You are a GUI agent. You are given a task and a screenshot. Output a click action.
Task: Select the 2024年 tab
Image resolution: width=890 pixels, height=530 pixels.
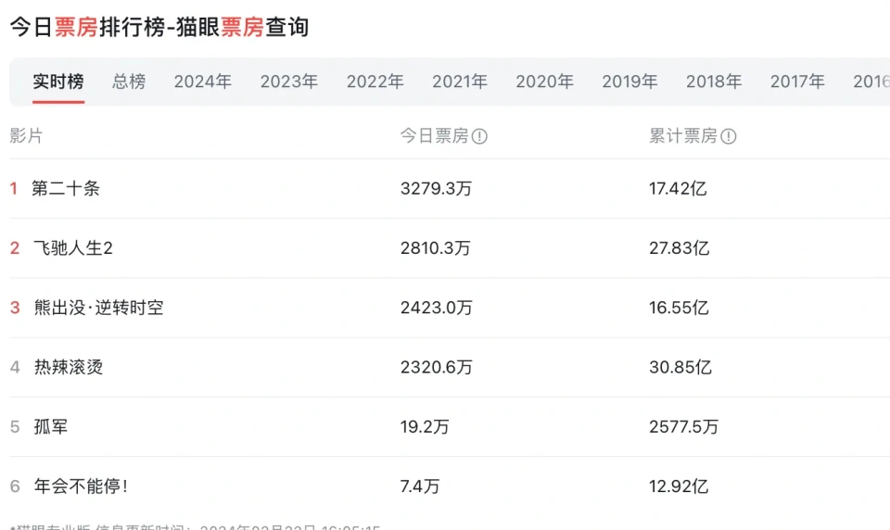pos(203,82)
